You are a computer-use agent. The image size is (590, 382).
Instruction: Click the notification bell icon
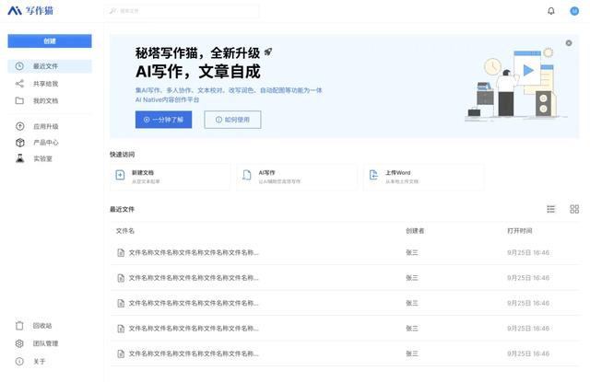point(551,11)
